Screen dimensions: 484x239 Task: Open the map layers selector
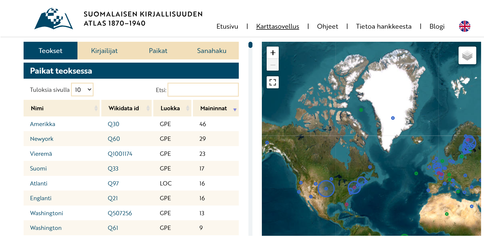[x=467, y=55]
